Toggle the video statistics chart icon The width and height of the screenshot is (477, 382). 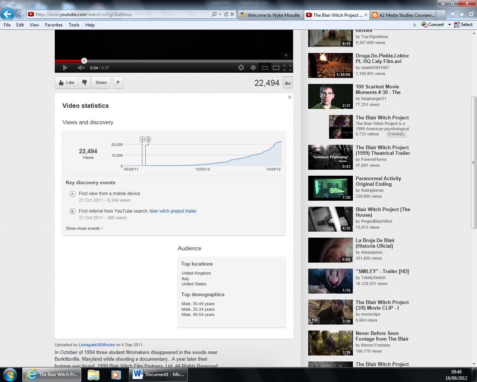click(287, 83)
